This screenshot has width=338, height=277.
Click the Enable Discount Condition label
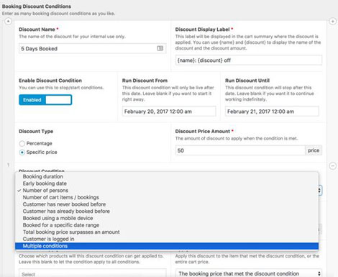point(50,81)
